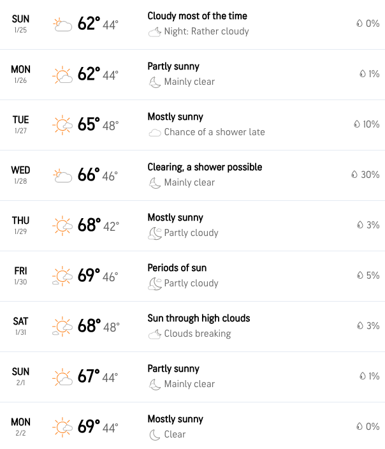The image size is (385, 449).
Task: Click the TUE 1/27 day label
Action: click(x=20, y=124)
